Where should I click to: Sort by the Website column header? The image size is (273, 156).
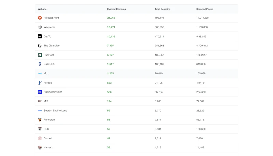point(42,9)
